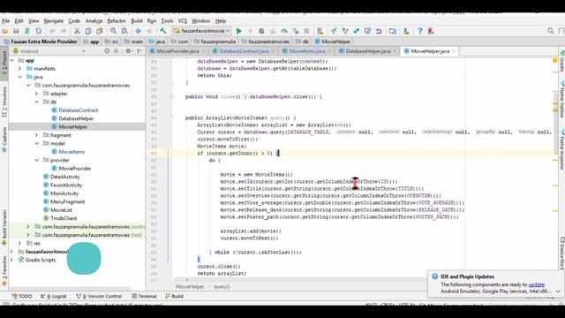The image size is (565, 318).
Task: Click the Find magnifier icon
Action: (x=113, y=31)
